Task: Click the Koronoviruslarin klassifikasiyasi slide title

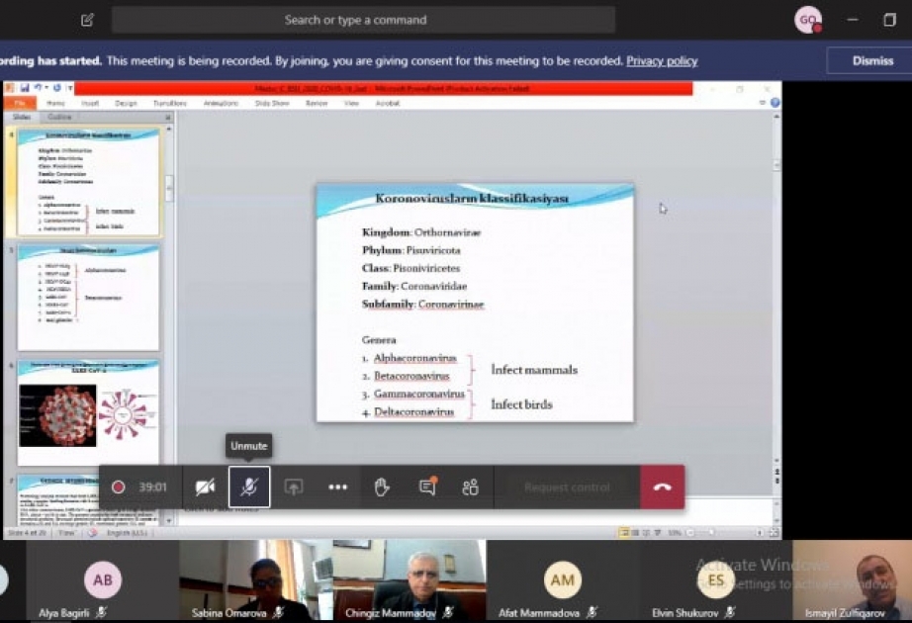Action: pos(472,199)
